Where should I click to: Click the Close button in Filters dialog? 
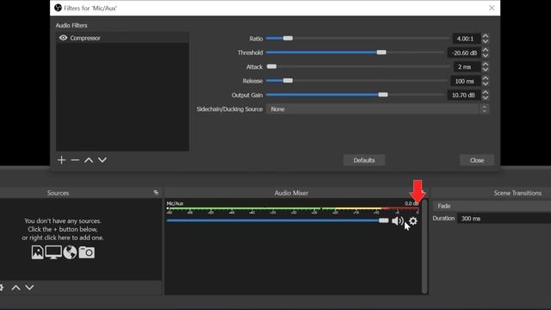pyautogui.click(x=477, y=160)
